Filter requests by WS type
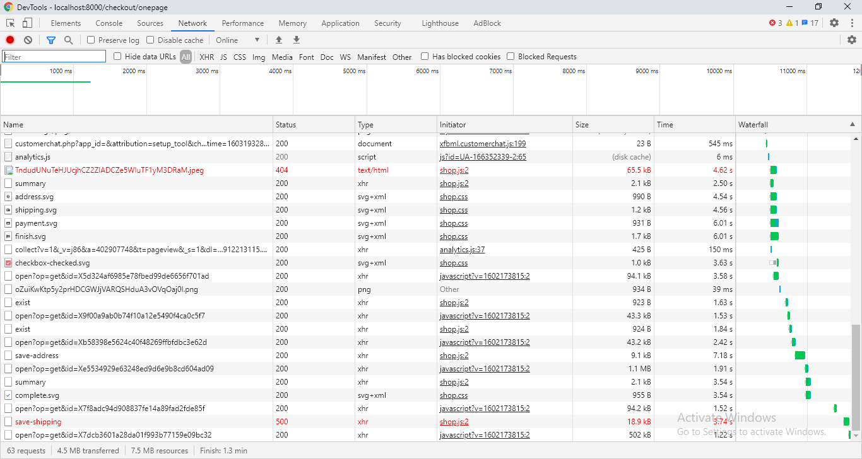 click(345, 57)
